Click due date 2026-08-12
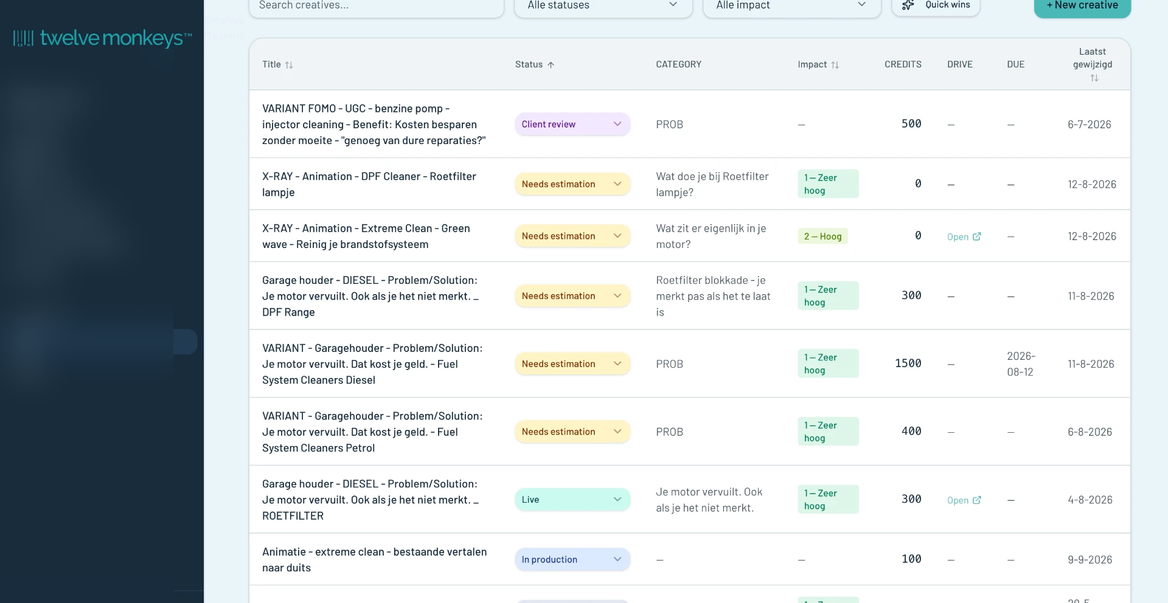This screenshot has height=603, width=1168. click(x=1021, y=364)
